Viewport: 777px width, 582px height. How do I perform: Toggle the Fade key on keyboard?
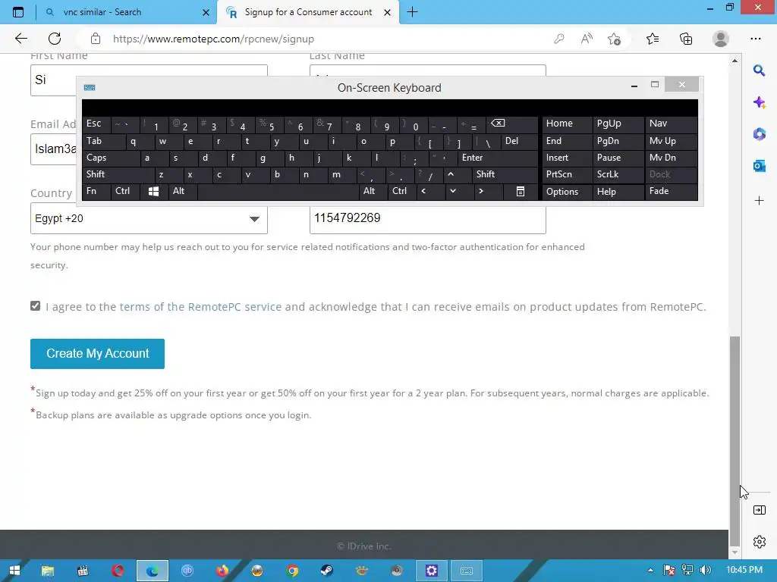pyautogui.click(x=671, y=192)
